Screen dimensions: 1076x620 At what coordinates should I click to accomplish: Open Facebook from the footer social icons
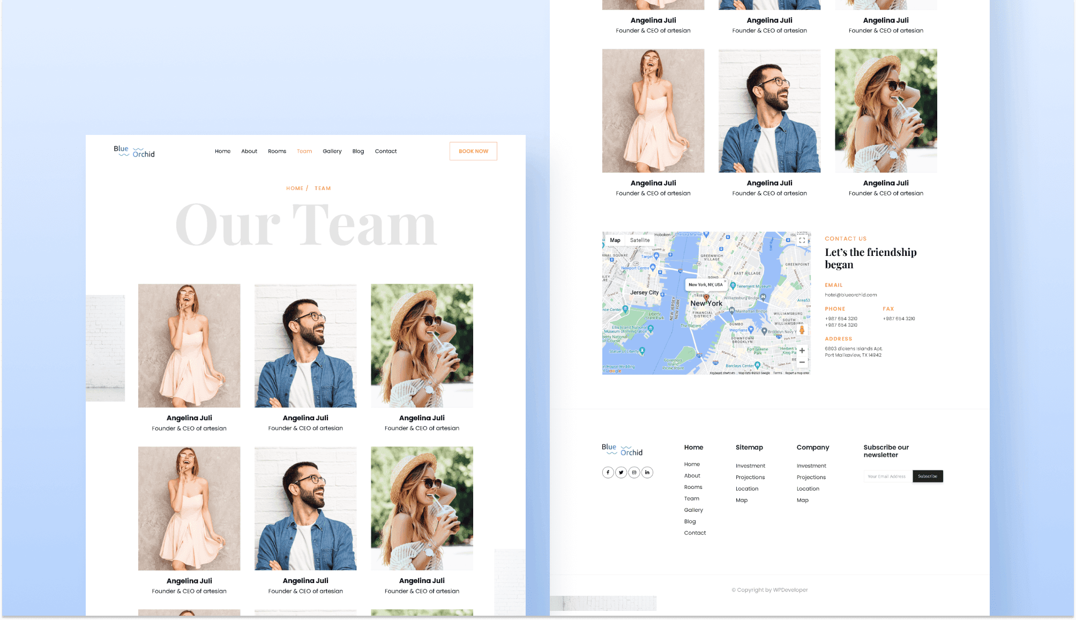(608, 472)
